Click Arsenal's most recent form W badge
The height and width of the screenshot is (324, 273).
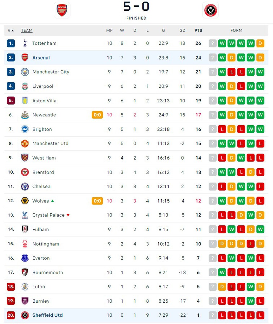click(222, 58)
